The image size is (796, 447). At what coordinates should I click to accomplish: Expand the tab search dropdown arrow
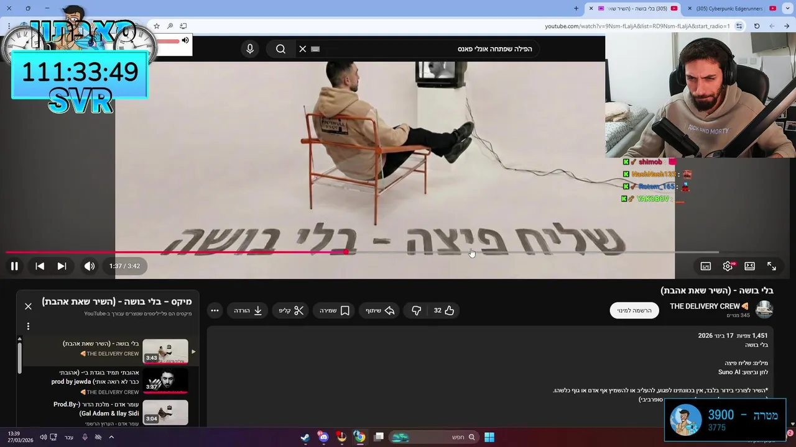(789, 8)
